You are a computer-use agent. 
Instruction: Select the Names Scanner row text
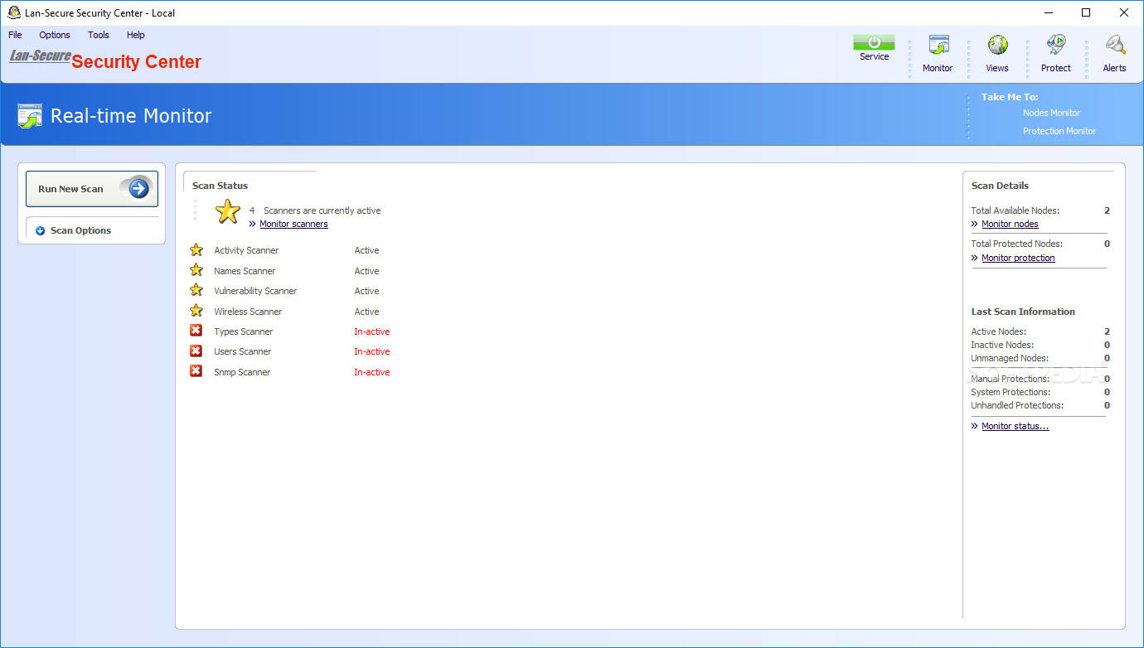pos(245,271)
